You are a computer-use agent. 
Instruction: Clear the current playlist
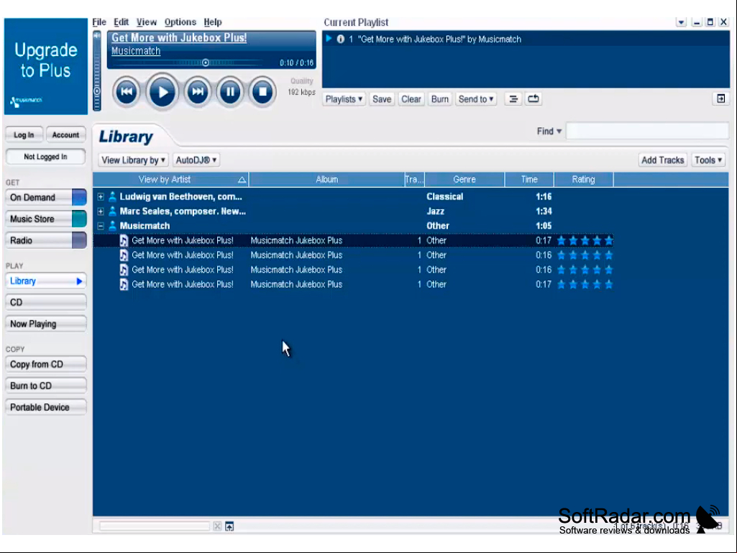click(x=411, y=99)
